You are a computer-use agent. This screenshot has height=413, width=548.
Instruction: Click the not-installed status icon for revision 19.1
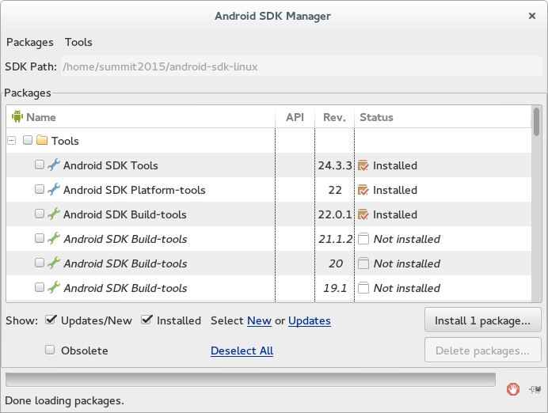[x=363, y=288]
